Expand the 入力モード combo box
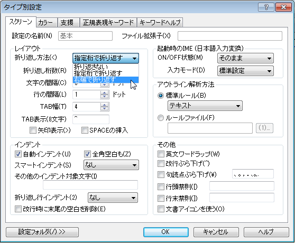Screen dimensions: 295x243 click(x=245, y=71)
